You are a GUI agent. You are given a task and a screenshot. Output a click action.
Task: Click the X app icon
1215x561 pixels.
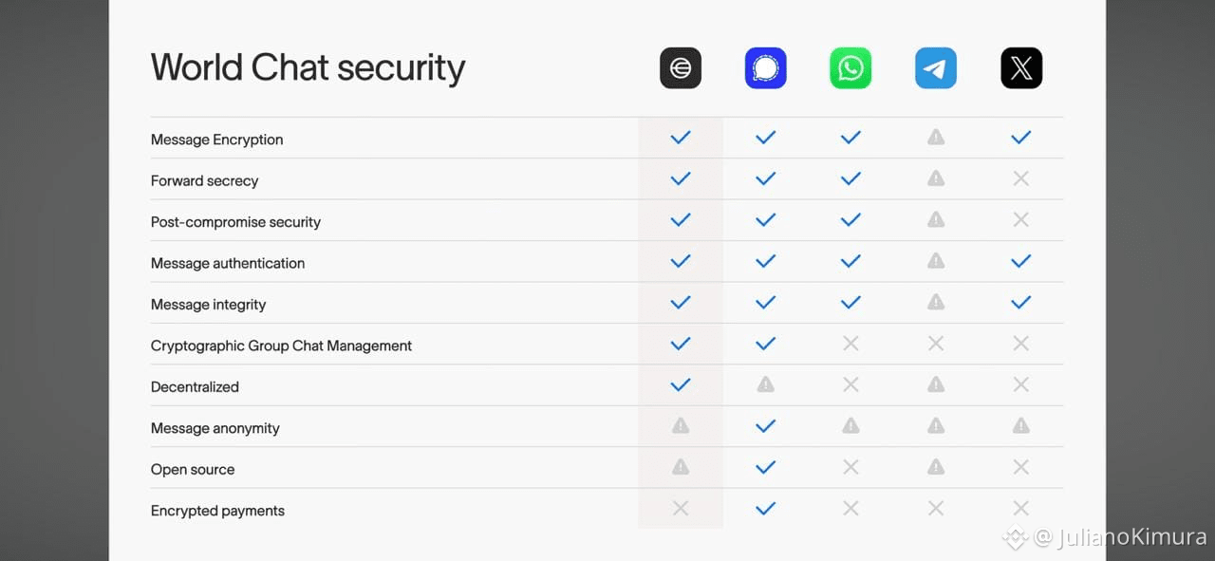(1021, 68)
